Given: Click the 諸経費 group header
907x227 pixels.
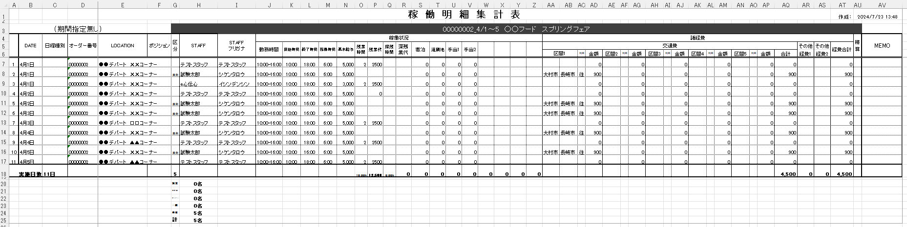Looking at the screenshot, I should [697, 38].
